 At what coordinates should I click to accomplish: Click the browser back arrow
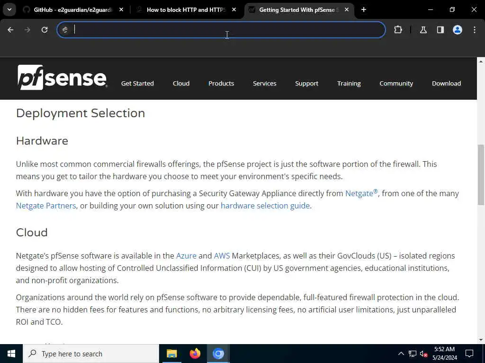10,30
